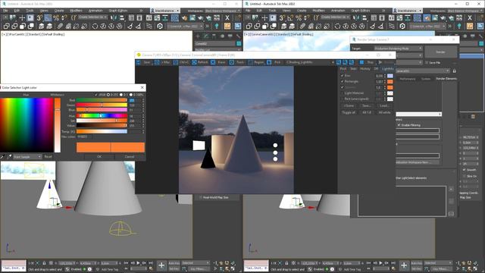
Task: Click Stop in Corona frame buffer
Action: pos(367,62)
